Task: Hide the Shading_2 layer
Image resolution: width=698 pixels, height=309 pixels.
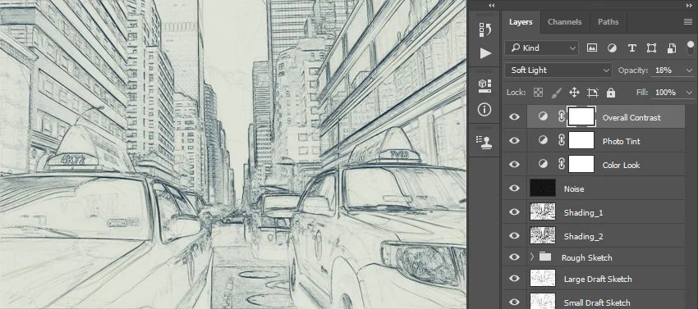Action: coord(514,235)
